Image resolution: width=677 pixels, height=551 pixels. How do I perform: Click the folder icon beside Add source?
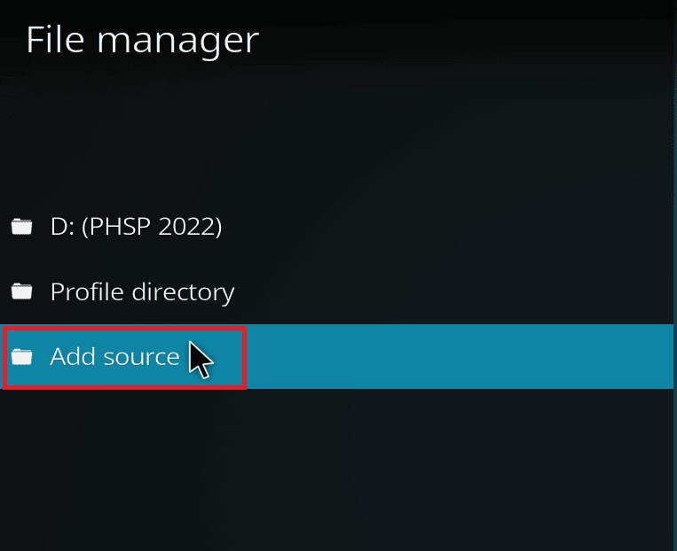[21, 356]
